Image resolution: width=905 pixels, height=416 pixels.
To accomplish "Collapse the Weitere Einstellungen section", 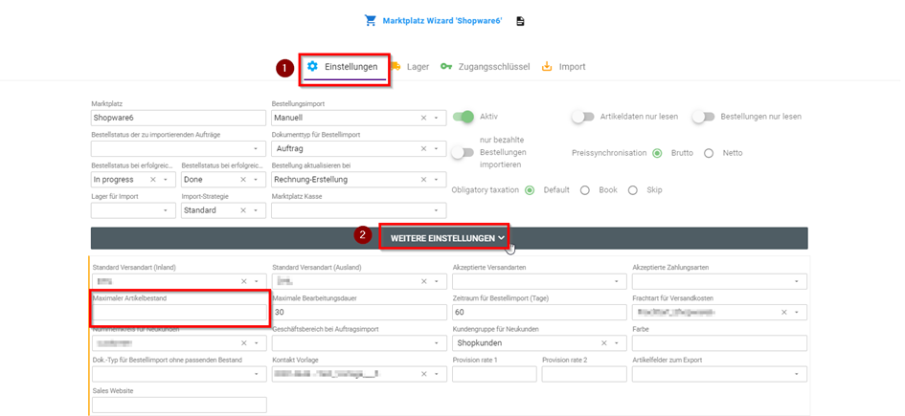I will 448,238.
